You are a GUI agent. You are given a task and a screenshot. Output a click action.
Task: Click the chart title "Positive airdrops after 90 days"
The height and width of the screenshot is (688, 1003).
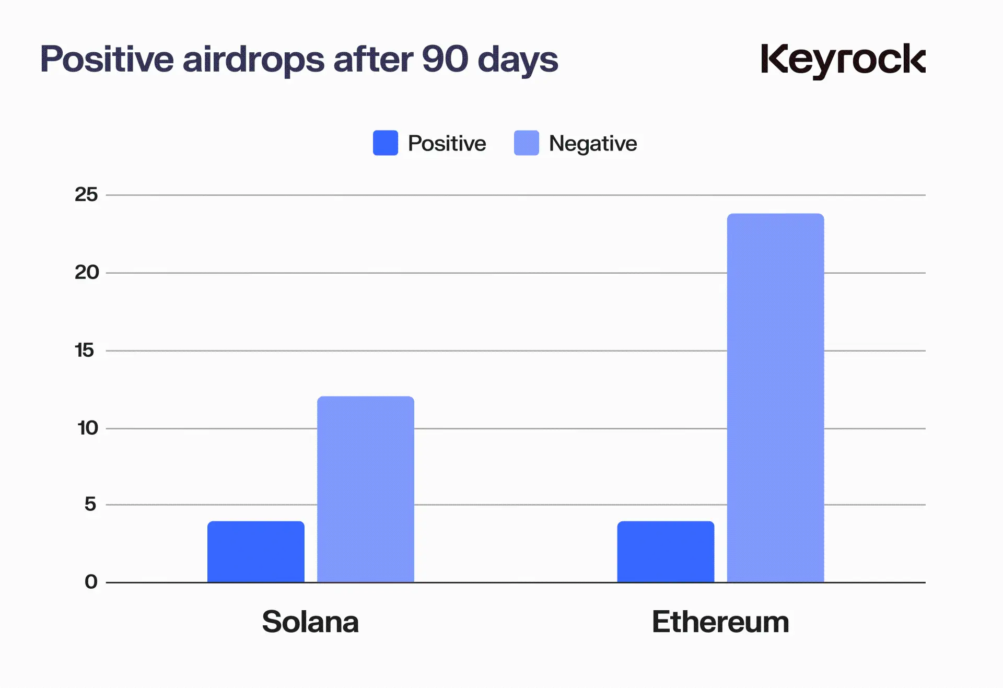pos(299,59)
